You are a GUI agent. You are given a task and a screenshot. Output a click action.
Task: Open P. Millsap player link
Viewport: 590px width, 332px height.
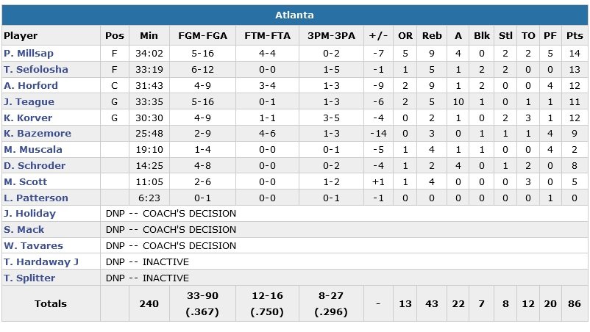(x=29, y=54)
